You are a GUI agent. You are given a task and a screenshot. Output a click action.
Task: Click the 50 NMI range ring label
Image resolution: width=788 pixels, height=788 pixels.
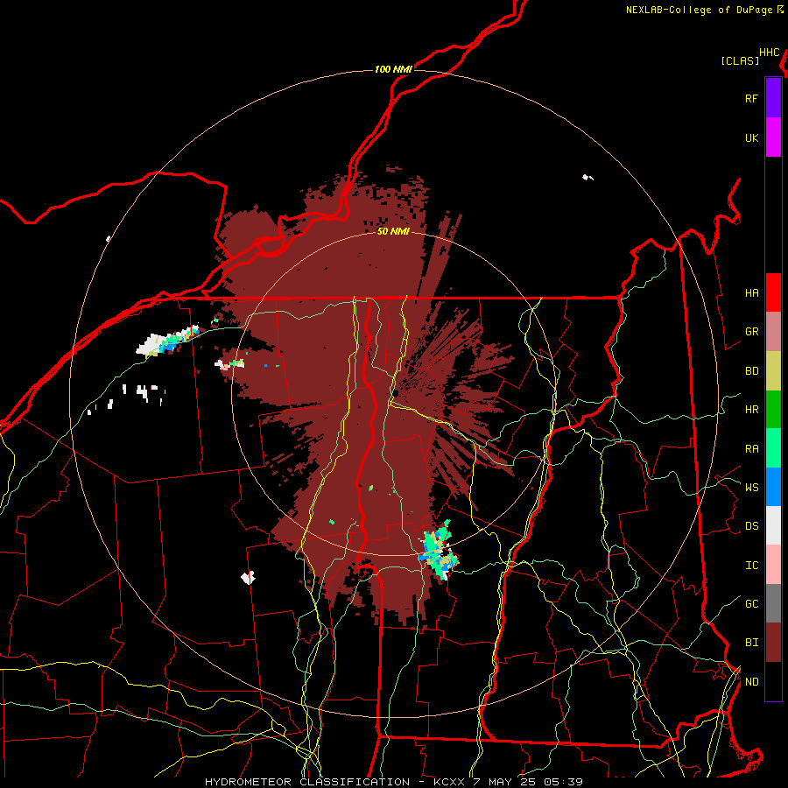393,231
